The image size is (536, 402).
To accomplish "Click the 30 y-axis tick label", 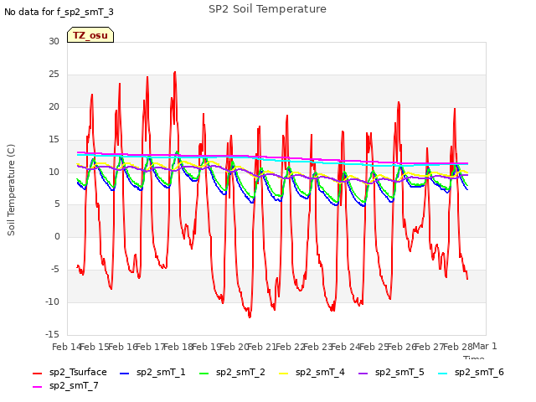I will click(x=54, y=41).
